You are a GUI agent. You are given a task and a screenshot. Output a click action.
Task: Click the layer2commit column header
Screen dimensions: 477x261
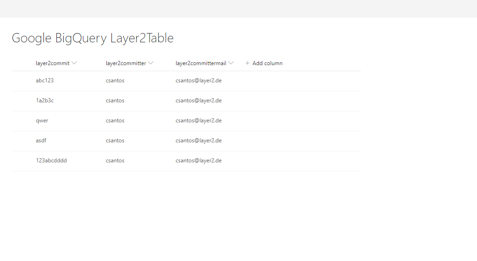[53, 63]
